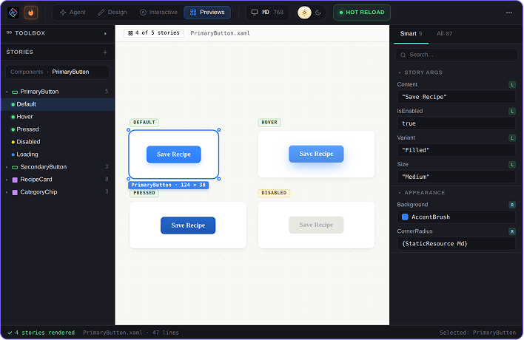Click the R badge next to CornerRadius

coord(512,231)
